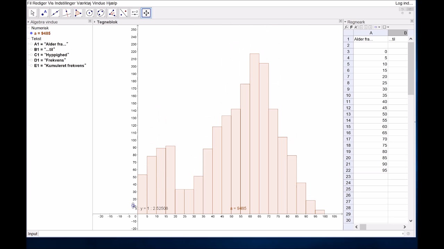Viewport: 444px width, 249px height.
Task: Open the settings gear icon
Action: pos(410,13)
